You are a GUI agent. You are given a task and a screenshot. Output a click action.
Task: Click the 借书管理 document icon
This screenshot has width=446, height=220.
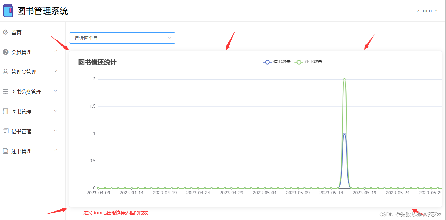coord(5,131)
